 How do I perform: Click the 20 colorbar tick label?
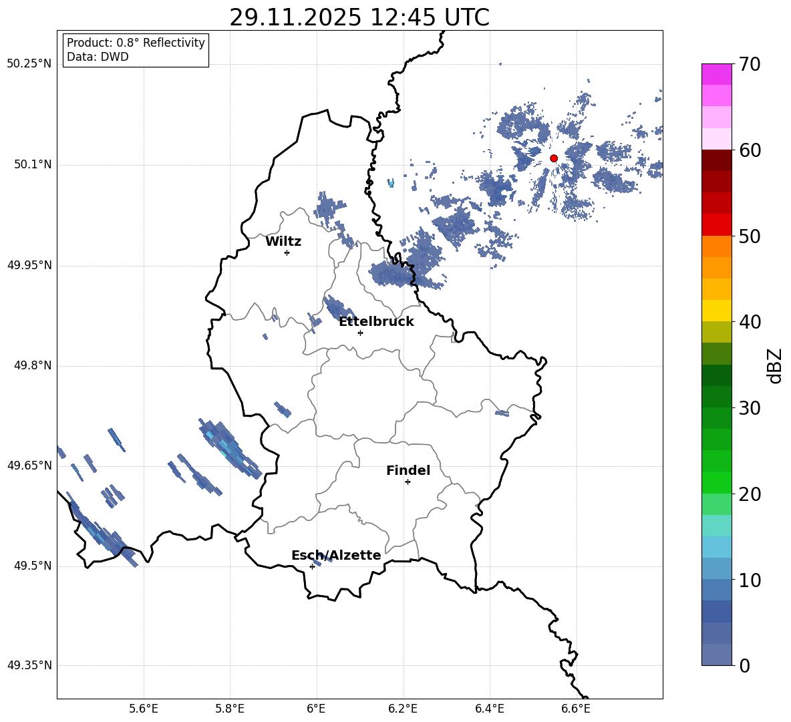click(750, 494)
